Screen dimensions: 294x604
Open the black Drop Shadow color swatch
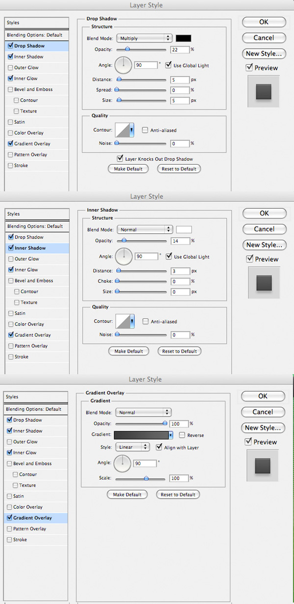coord(184,38)
